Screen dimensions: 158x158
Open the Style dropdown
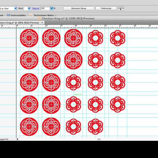pos(29,8)
